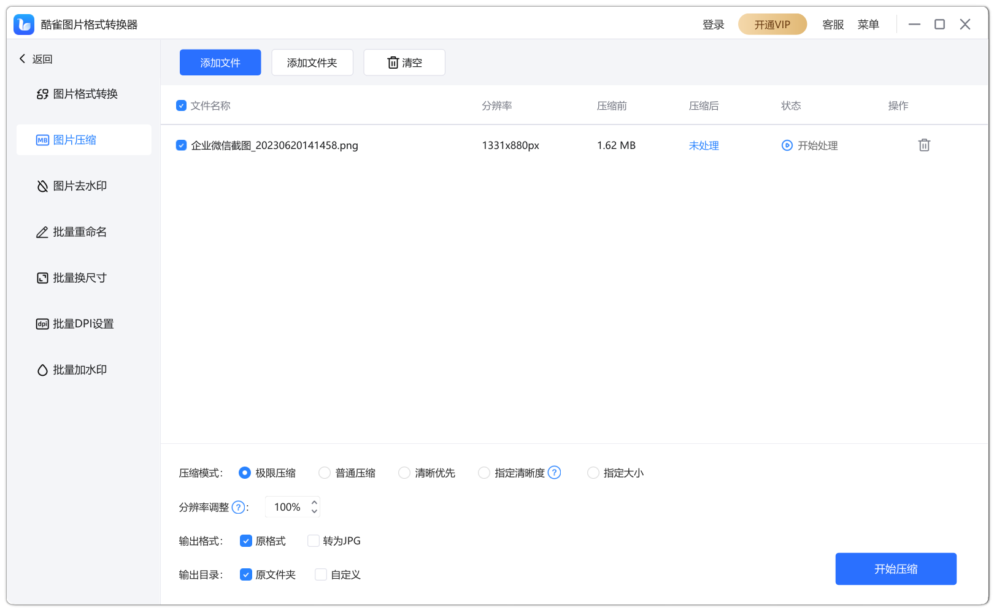Click the 压缩前 column header
Screen dimensions: 994x610
(612, 105)
